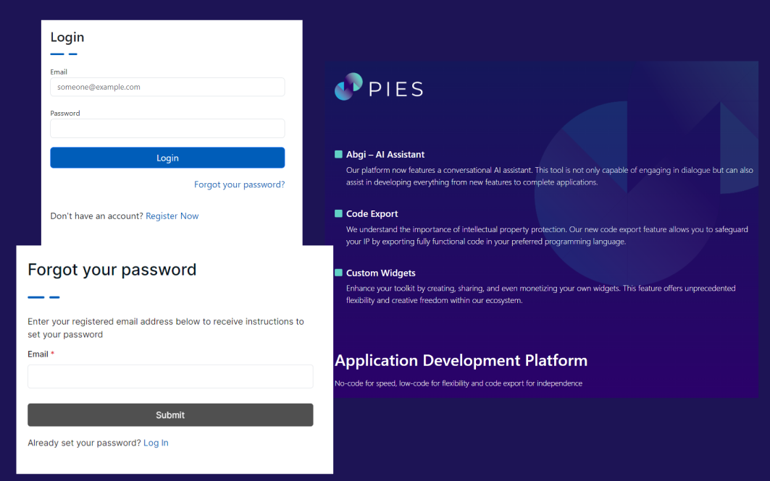The height and width of the screenshot is (481, 770).
Task: Click the Password input field
Action: point(167,128)
